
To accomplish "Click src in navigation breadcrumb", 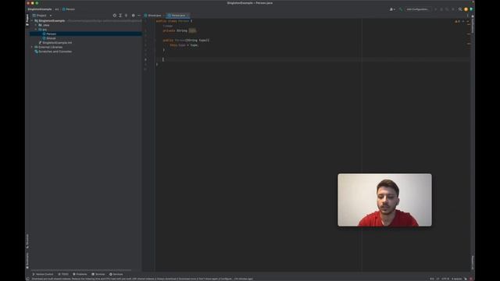I will (57, 9).
